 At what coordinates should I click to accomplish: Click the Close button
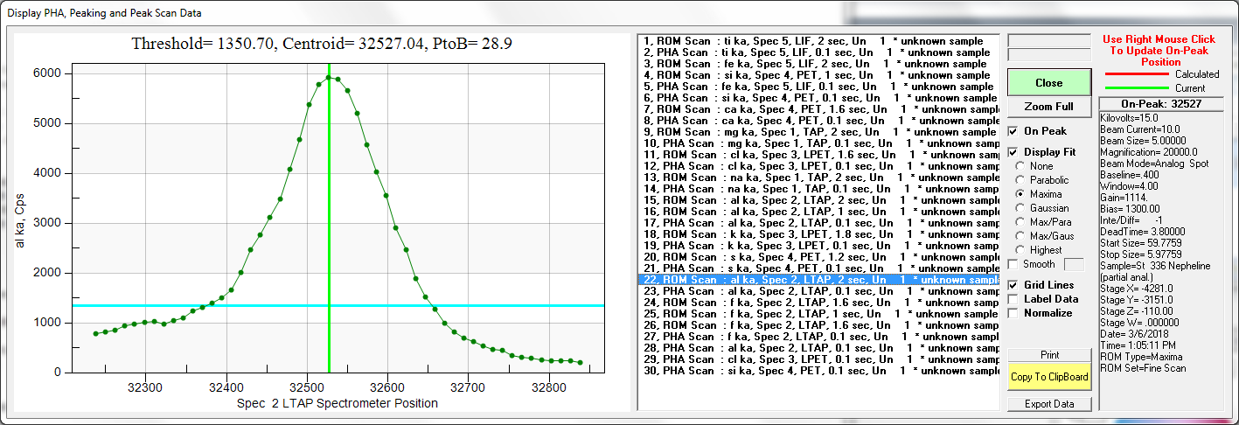(1048, 83)
